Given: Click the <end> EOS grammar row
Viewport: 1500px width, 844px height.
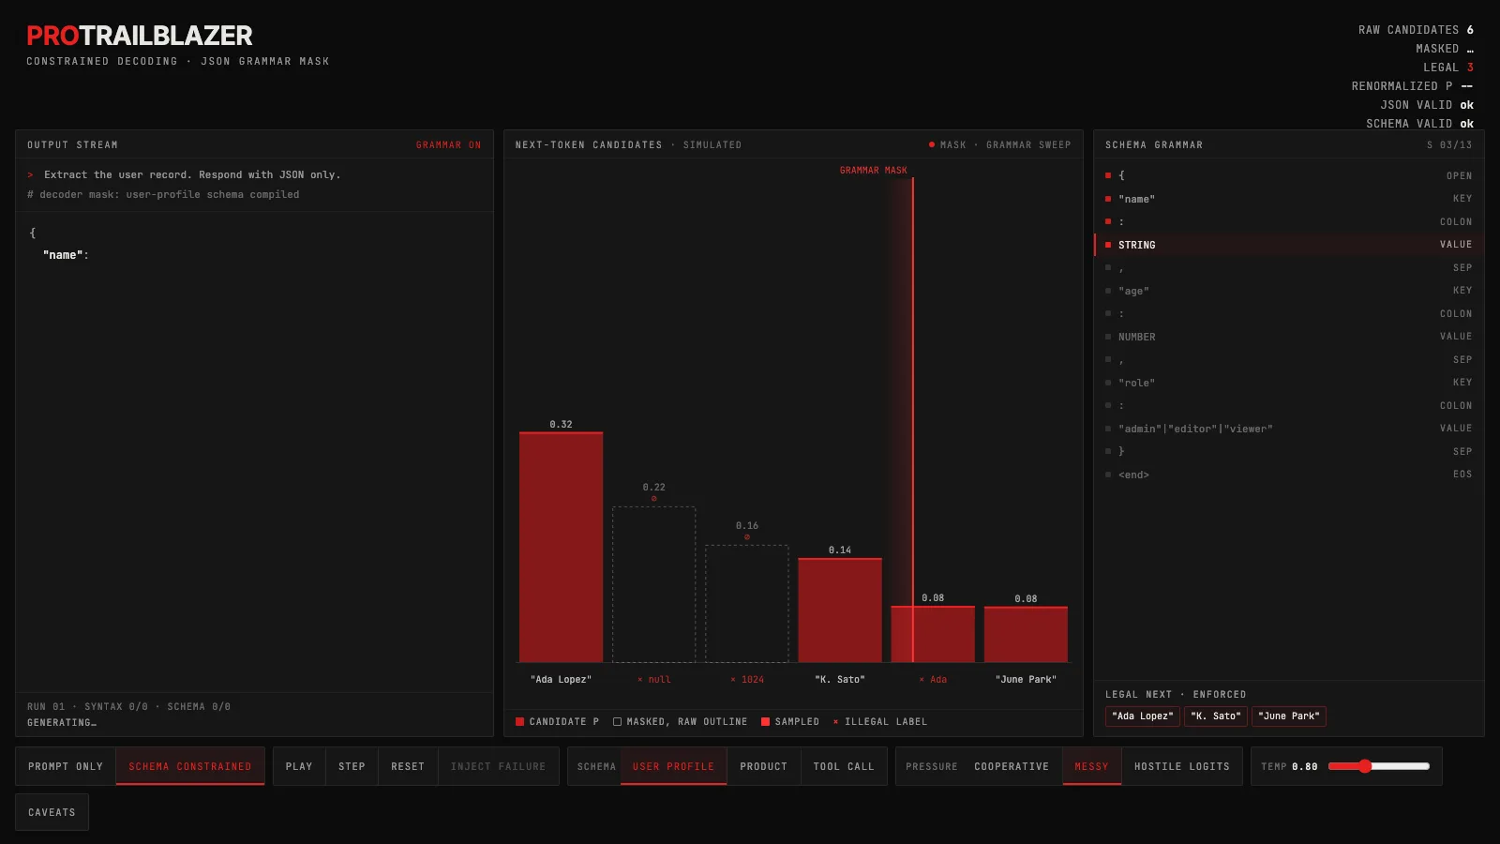Looking at the screenshot, I should click(1288, 475).
